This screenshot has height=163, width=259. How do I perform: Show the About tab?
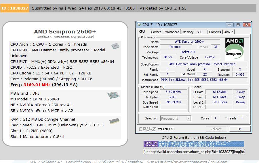228,32
